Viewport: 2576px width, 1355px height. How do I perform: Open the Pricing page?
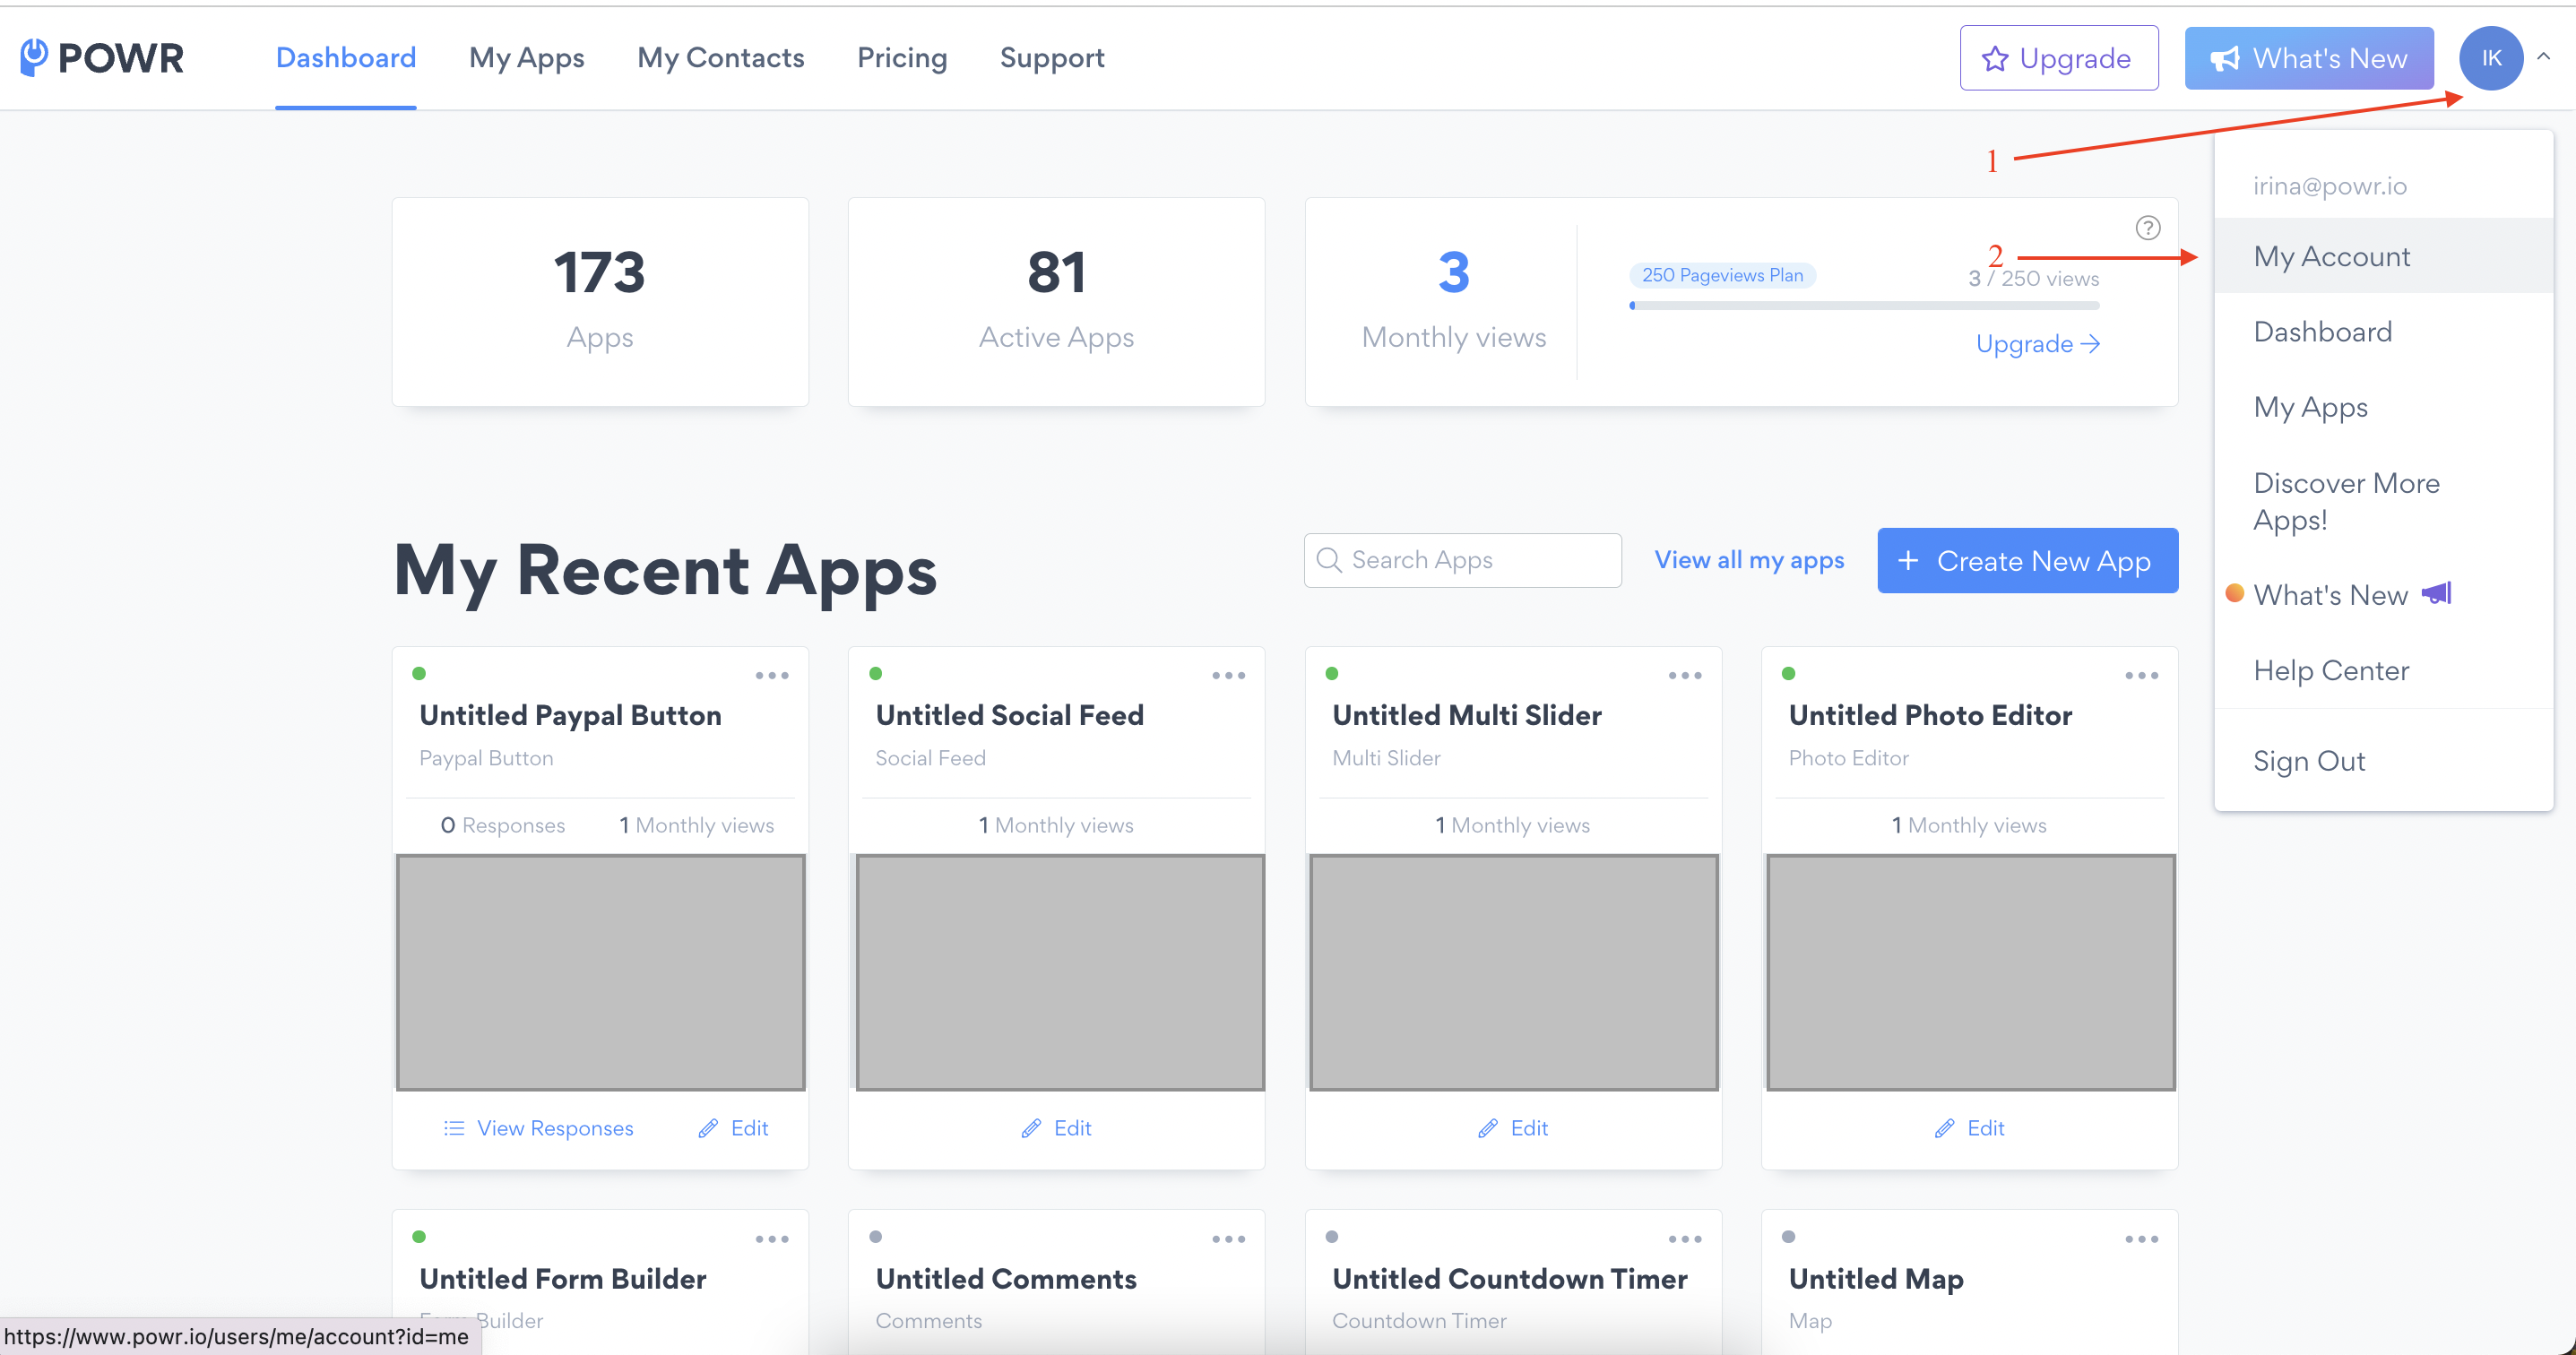pyautogui.click(x=902, y=58)
